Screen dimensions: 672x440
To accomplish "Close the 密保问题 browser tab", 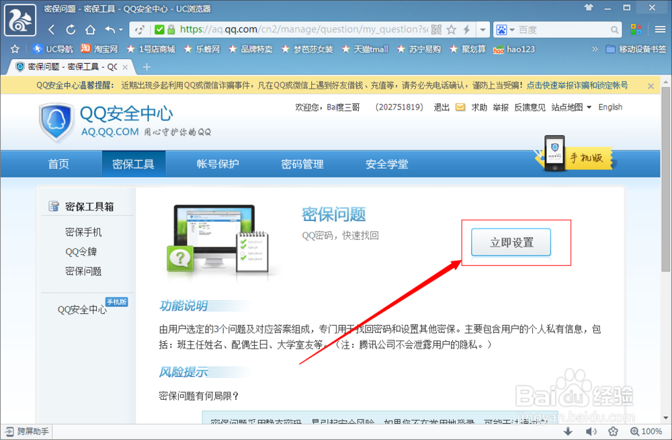I will click(x=125, y=67).
